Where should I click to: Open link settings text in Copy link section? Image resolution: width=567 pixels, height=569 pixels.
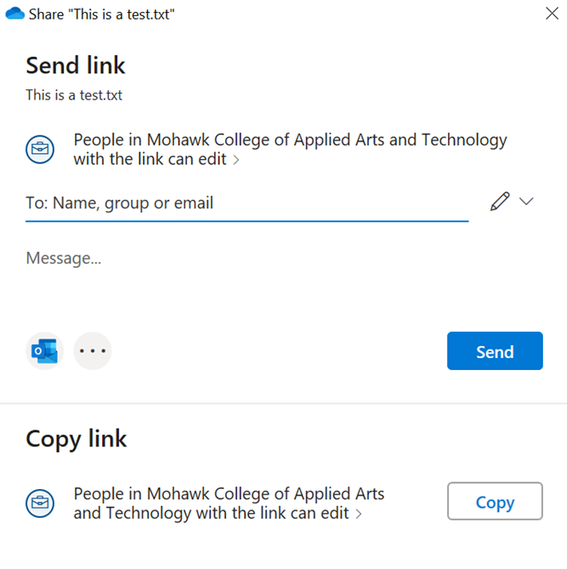tap(228, 503)
